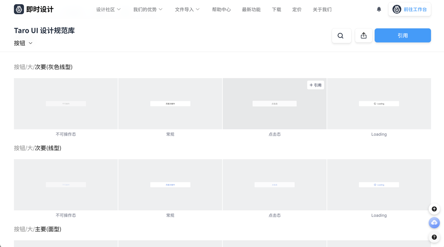Expand the 我们的优势 dropdown menu

click(x=148, y=9)
